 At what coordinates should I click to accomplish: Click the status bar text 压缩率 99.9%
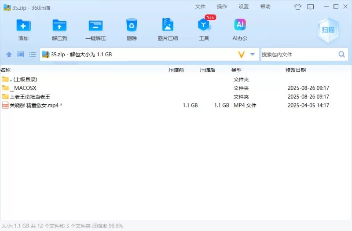click(107, 226)
